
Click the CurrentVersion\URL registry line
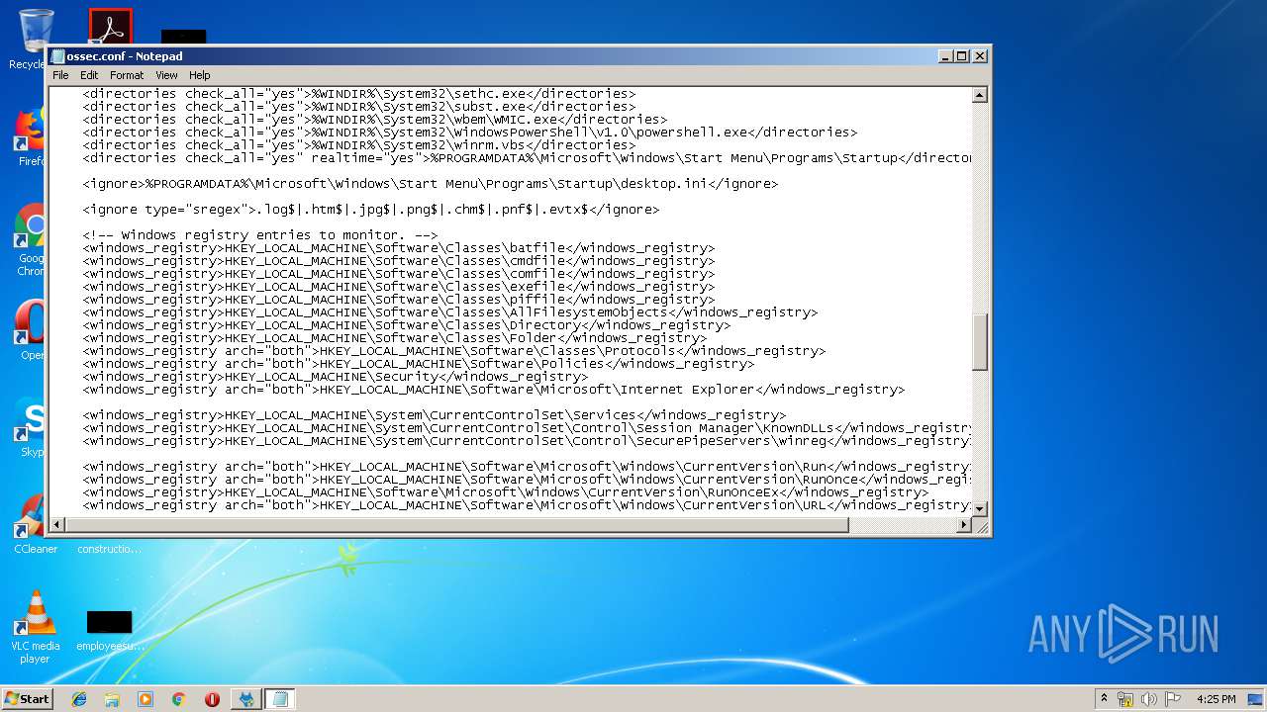[527, 505]
